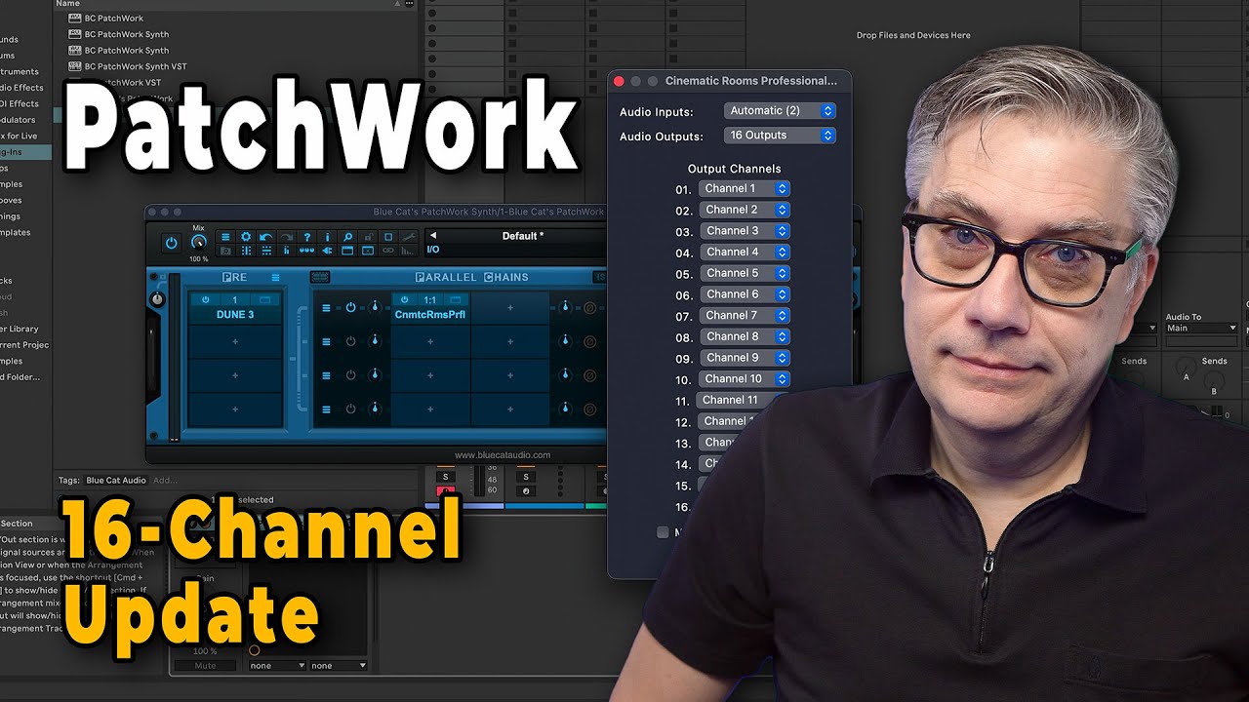Click the magnifier zoom icon in PatchWork
Viewport: 1249px width, 702px height.
coord(347,237)
